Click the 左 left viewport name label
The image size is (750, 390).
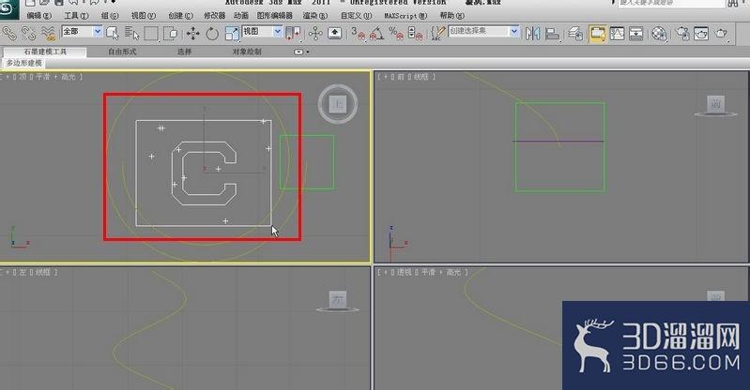pyautogui.click(x=23, y=272)
